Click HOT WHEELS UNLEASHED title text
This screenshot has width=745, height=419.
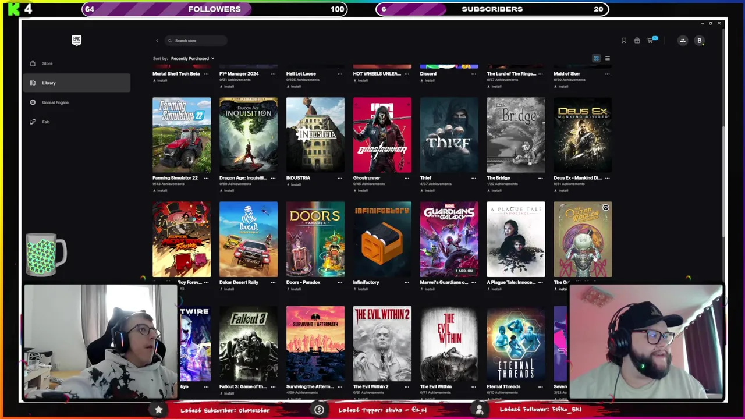[378, 74]
